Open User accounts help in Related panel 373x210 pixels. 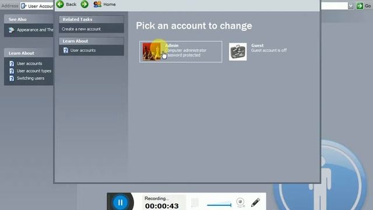tap(83, 50)
